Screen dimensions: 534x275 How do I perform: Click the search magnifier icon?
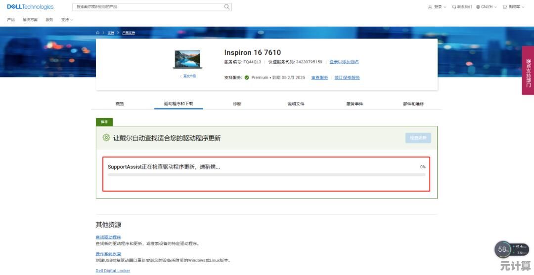(227, 7)
